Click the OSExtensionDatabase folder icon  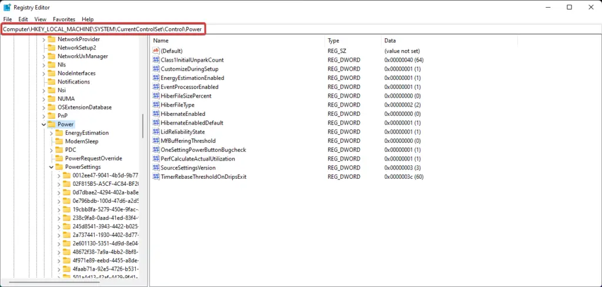pos(52,107)
